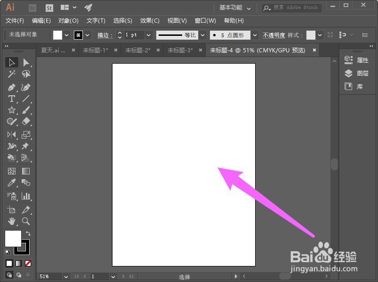Open the brush definition dropdown 5 点圆形
The height and width of the screenshot is (282, 378).
coord(255,35)
